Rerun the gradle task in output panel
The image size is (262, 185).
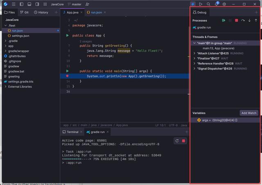[x=177, y=141]
